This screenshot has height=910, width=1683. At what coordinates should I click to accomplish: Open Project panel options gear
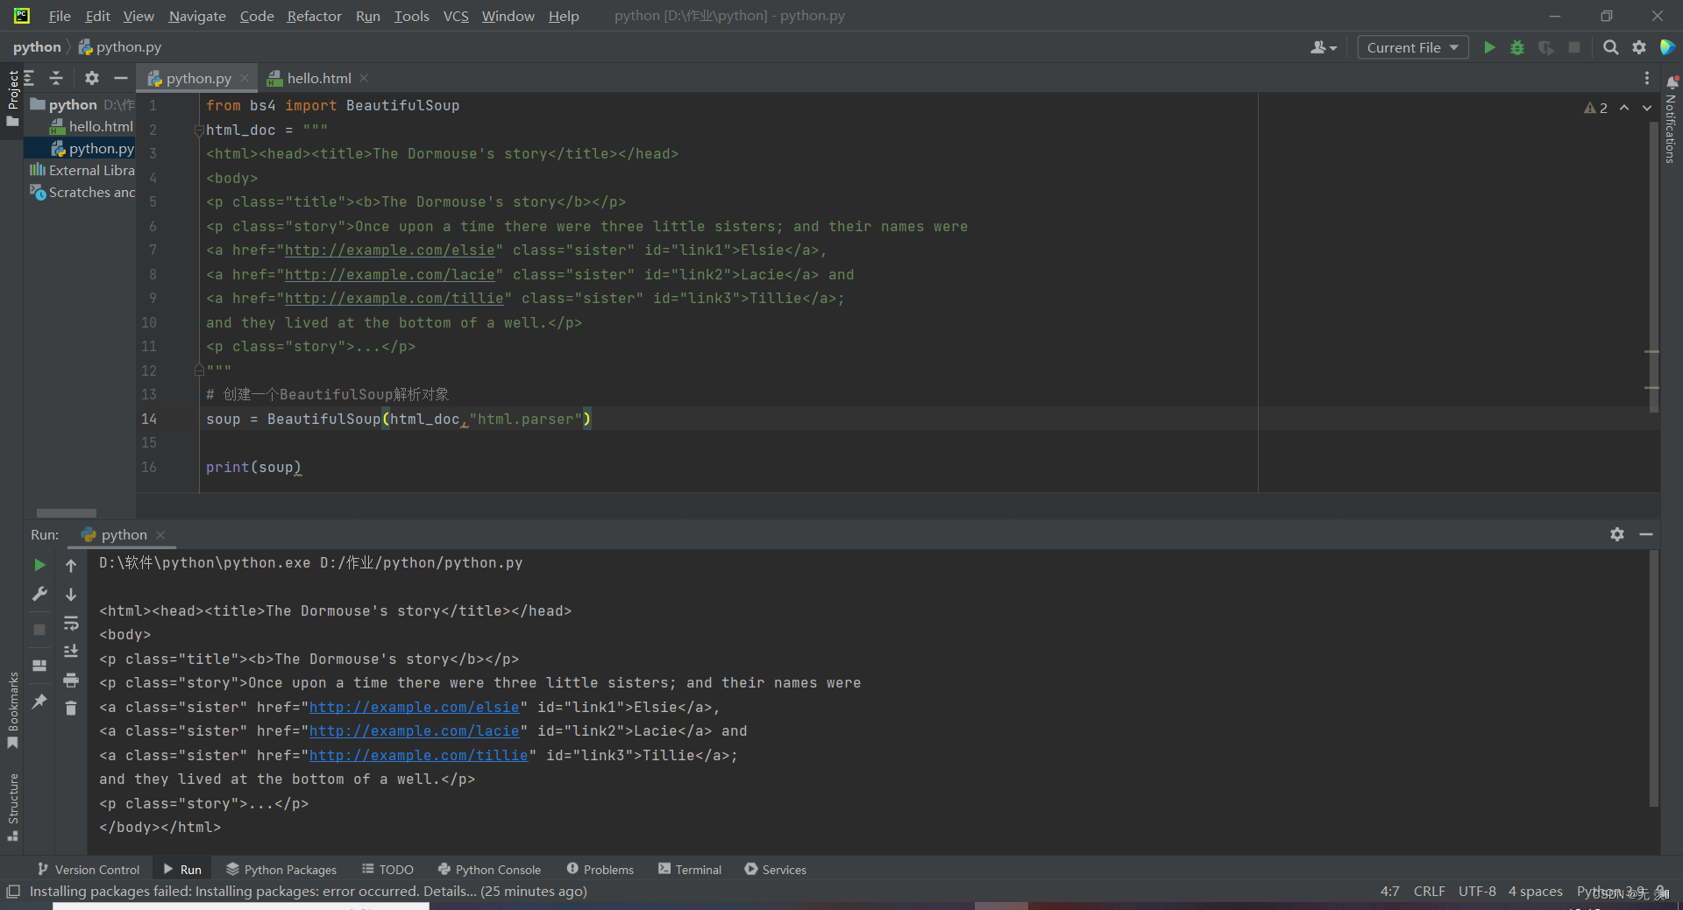tap(91, 78)
